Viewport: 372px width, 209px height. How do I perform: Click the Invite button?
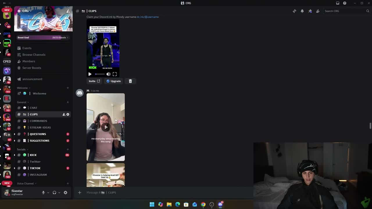click(94, 81)
